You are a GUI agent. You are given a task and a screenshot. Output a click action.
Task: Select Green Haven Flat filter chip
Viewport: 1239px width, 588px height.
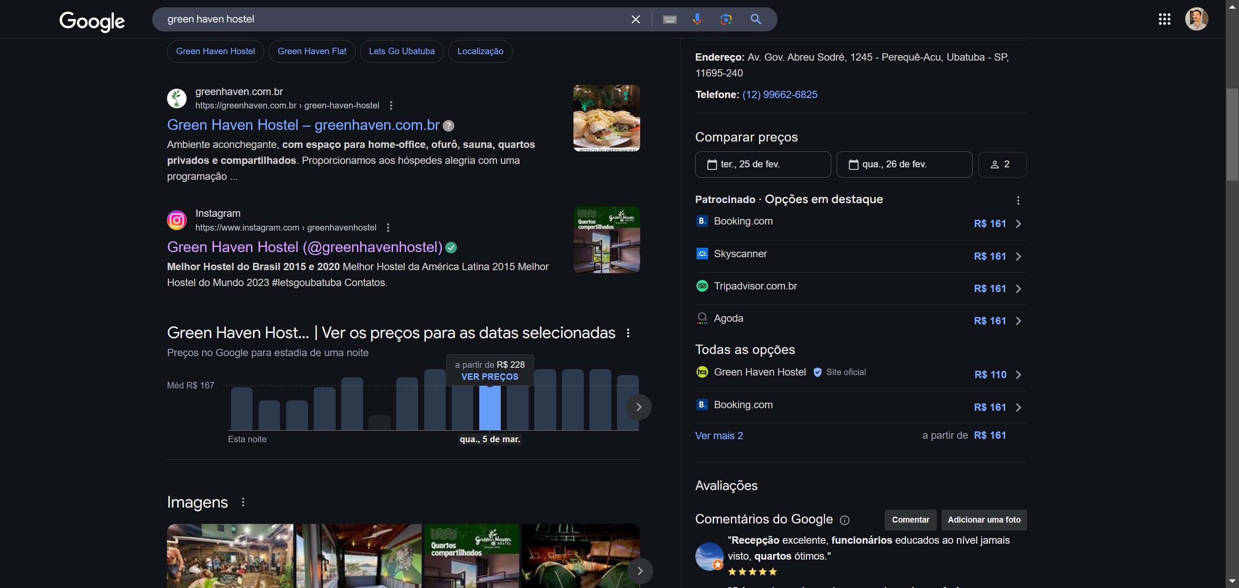[311, 52]
